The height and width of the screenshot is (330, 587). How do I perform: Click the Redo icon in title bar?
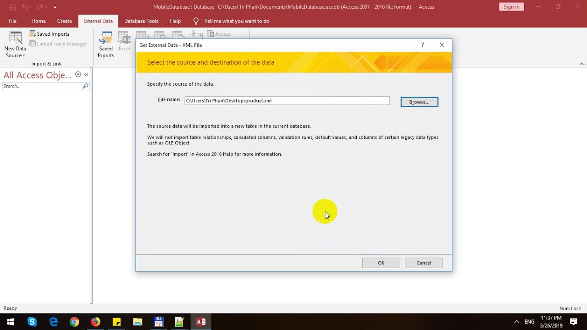point(40,7)
